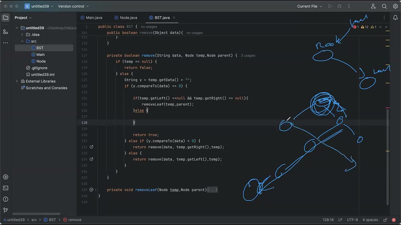Image resolution: width=401 pixels, height=225 pixels.
Task: Click the recursive call gutter icon on line 132
Action: pyautogui.click(x=91, y=147)
